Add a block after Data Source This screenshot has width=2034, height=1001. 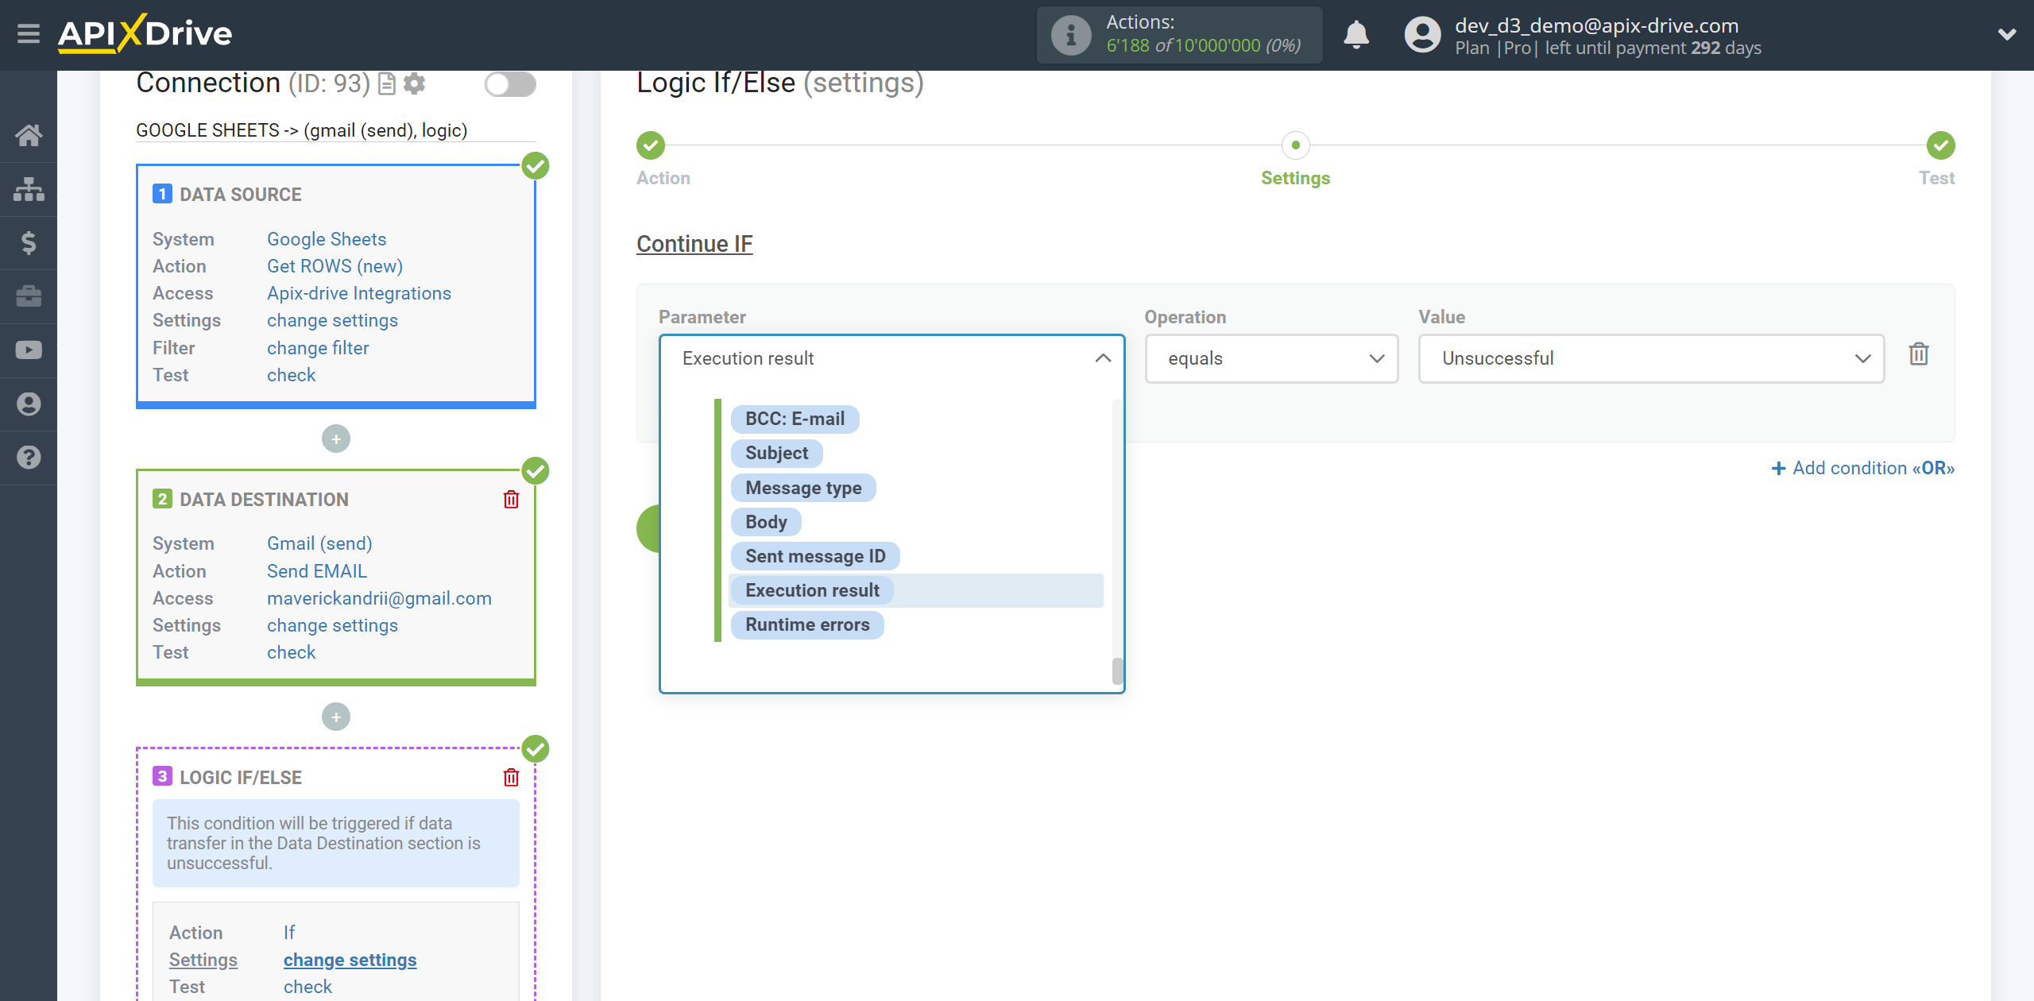click(336, 439)
